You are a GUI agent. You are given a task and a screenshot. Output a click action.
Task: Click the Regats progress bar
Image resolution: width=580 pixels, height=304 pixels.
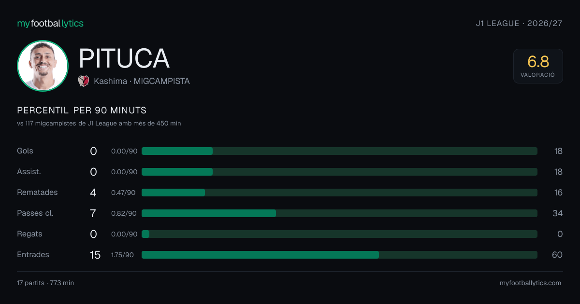tap(339, 234)
